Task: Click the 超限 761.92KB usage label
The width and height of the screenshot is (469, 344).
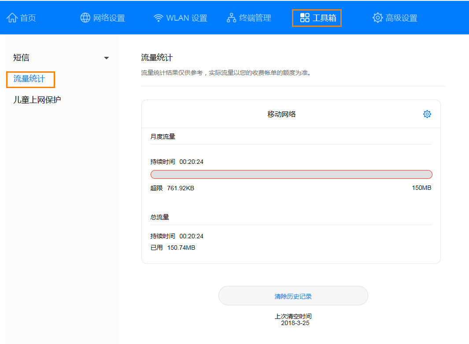Action: 174,188
